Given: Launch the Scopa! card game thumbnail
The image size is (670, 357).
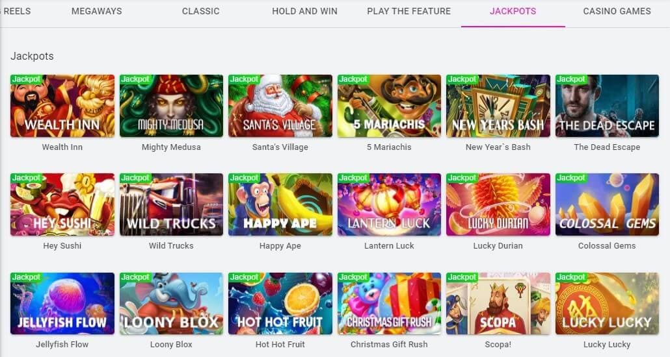Looking at the screenshot, I should pyautogui.click(x=498, y=303).
